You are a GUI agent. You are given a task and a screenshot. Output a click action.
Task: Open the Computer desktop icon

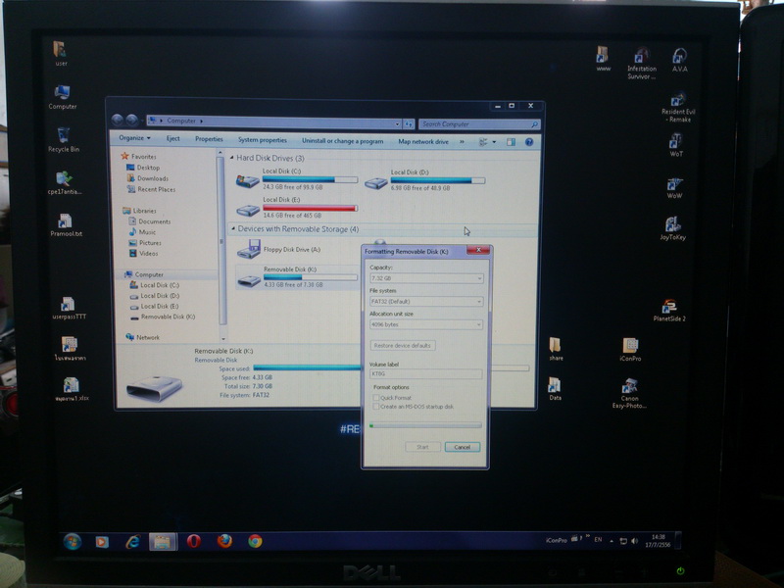pos(63,97)
